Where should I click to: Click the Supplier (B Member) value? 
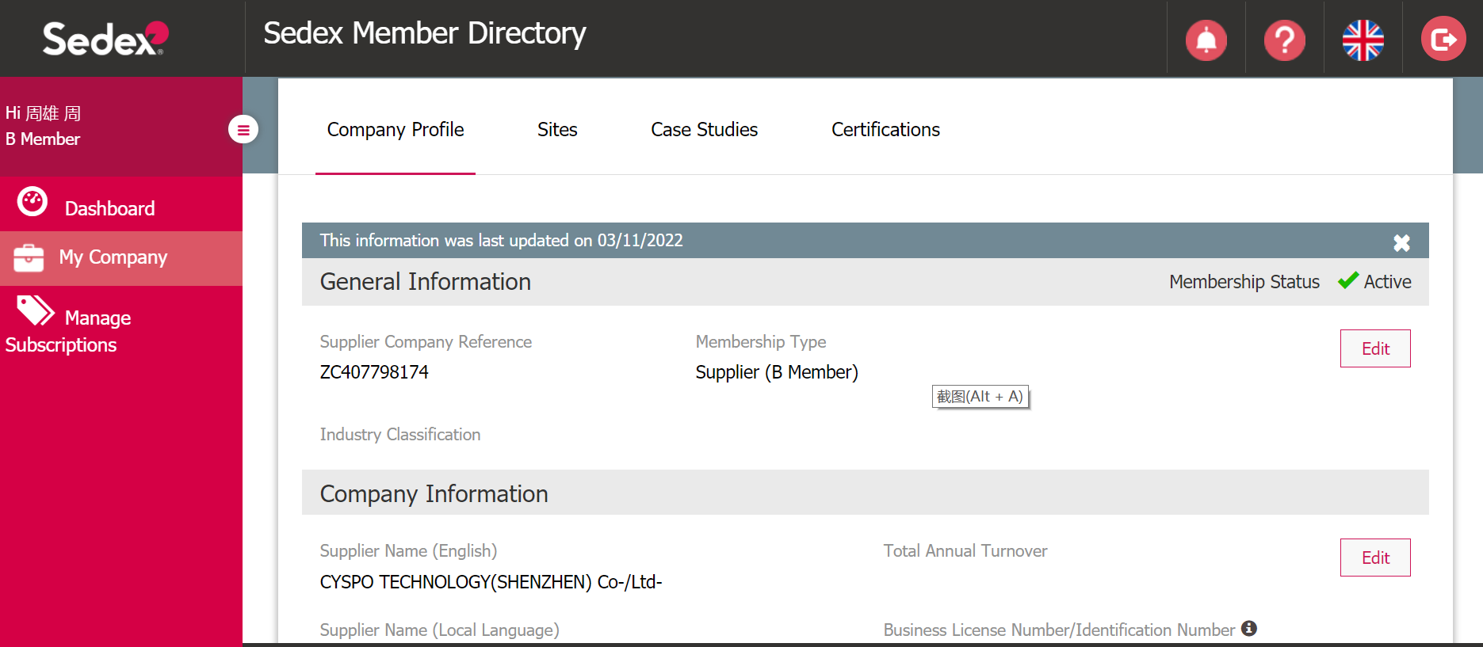pos(777,372)
